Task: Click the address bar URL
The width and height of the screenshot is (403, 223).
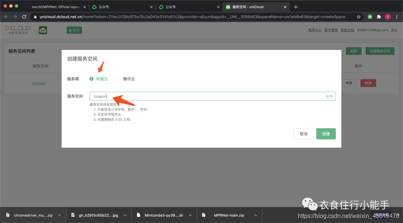Action: [192, 17]
